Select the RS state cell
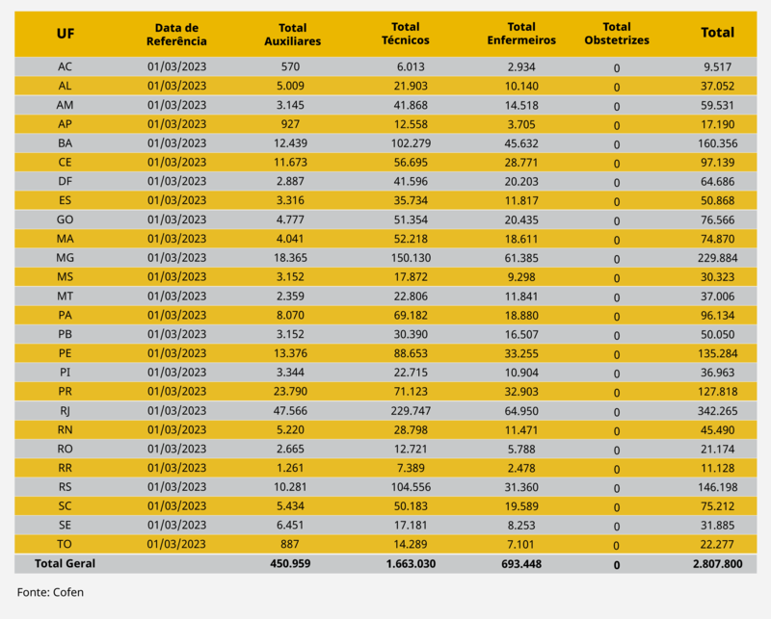771x619 pixels. (x=65, y=487)
